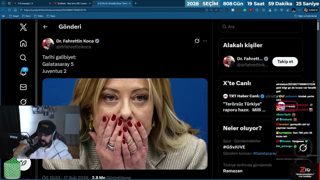Image resolution: width=320 pixels, height=180 pixels.
Task: Open browser settings and more menu
Action: (x=299, y=10)
